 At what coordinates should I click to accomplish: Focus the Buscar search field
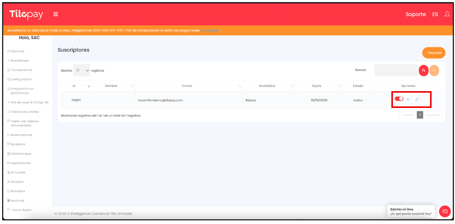395,70
